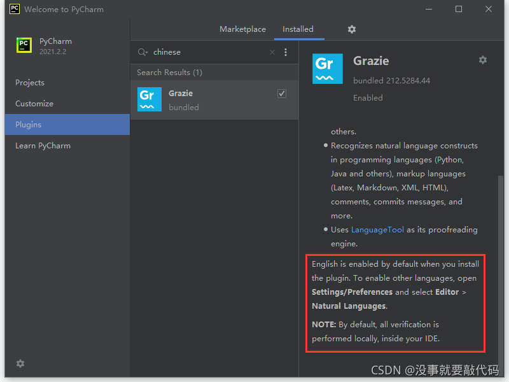Click the large Grazie logo in details panel
Image resolution: width=509 pixels, height=382 pixels.
328,69
